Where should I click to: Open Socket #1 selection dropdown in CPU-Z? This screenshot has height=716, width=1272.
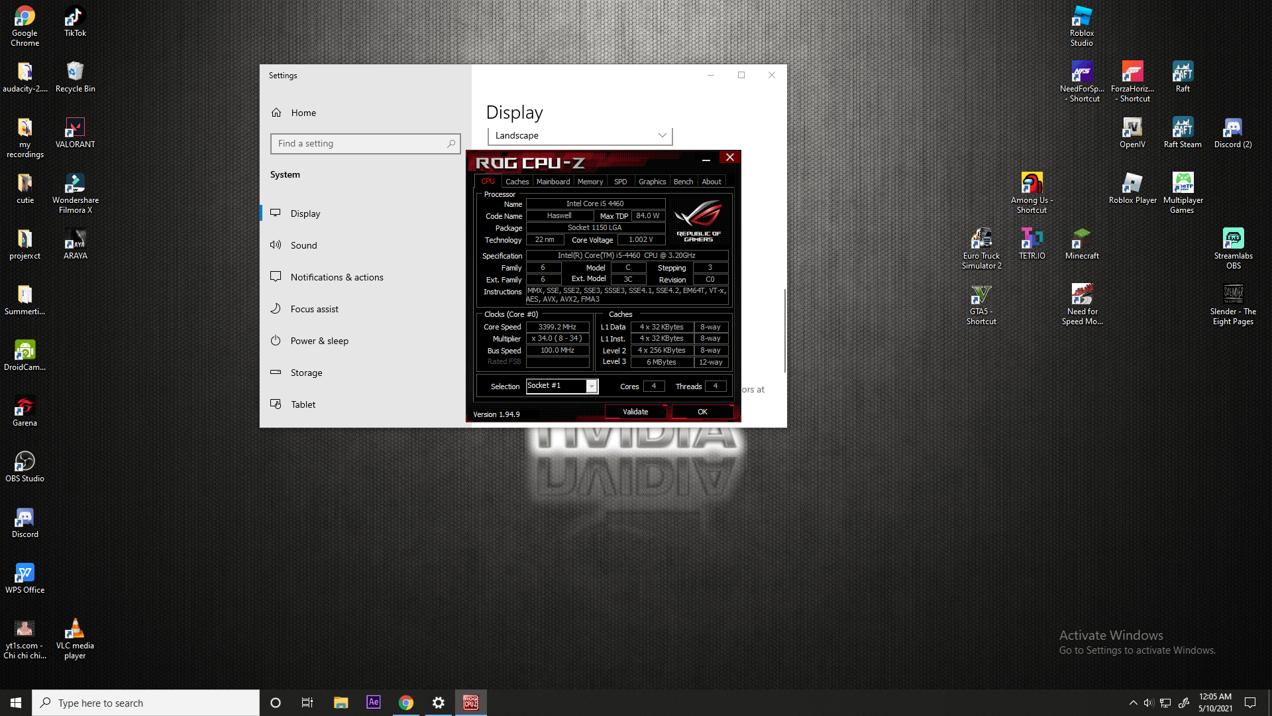(562, 386)
